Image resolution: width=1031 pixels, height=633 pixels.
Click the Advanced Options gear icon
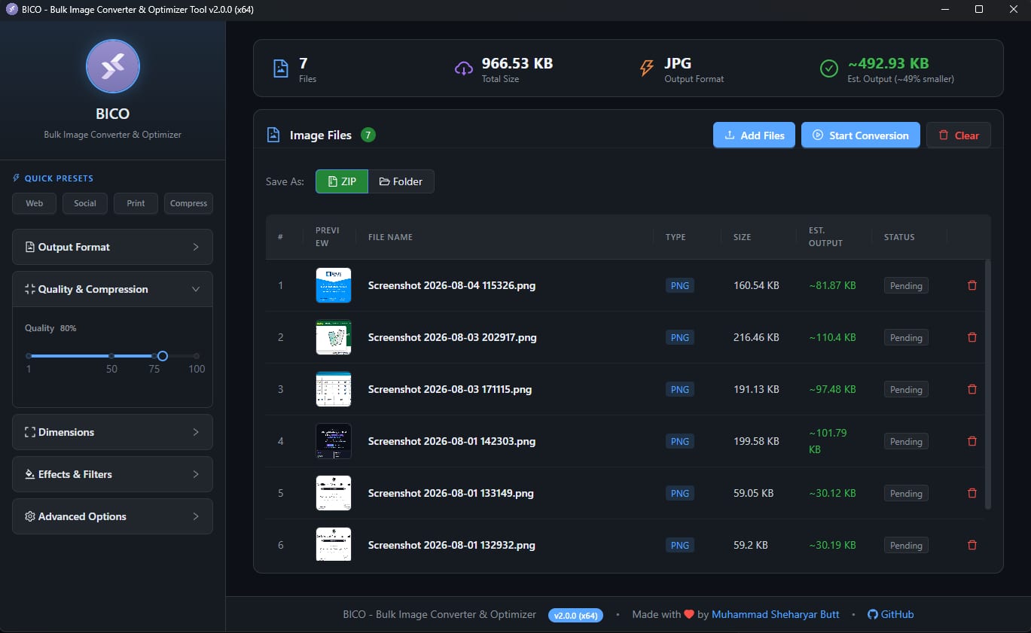[x=30, y=516]
